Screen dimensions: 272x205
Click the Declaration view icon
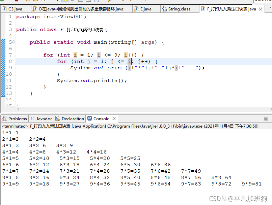58,118
